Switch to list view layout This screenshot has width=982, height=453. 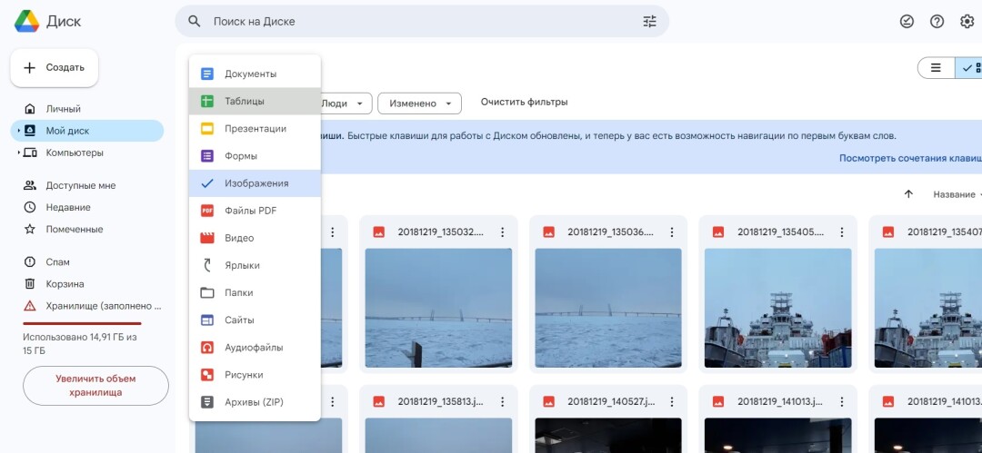pos(936,68)
